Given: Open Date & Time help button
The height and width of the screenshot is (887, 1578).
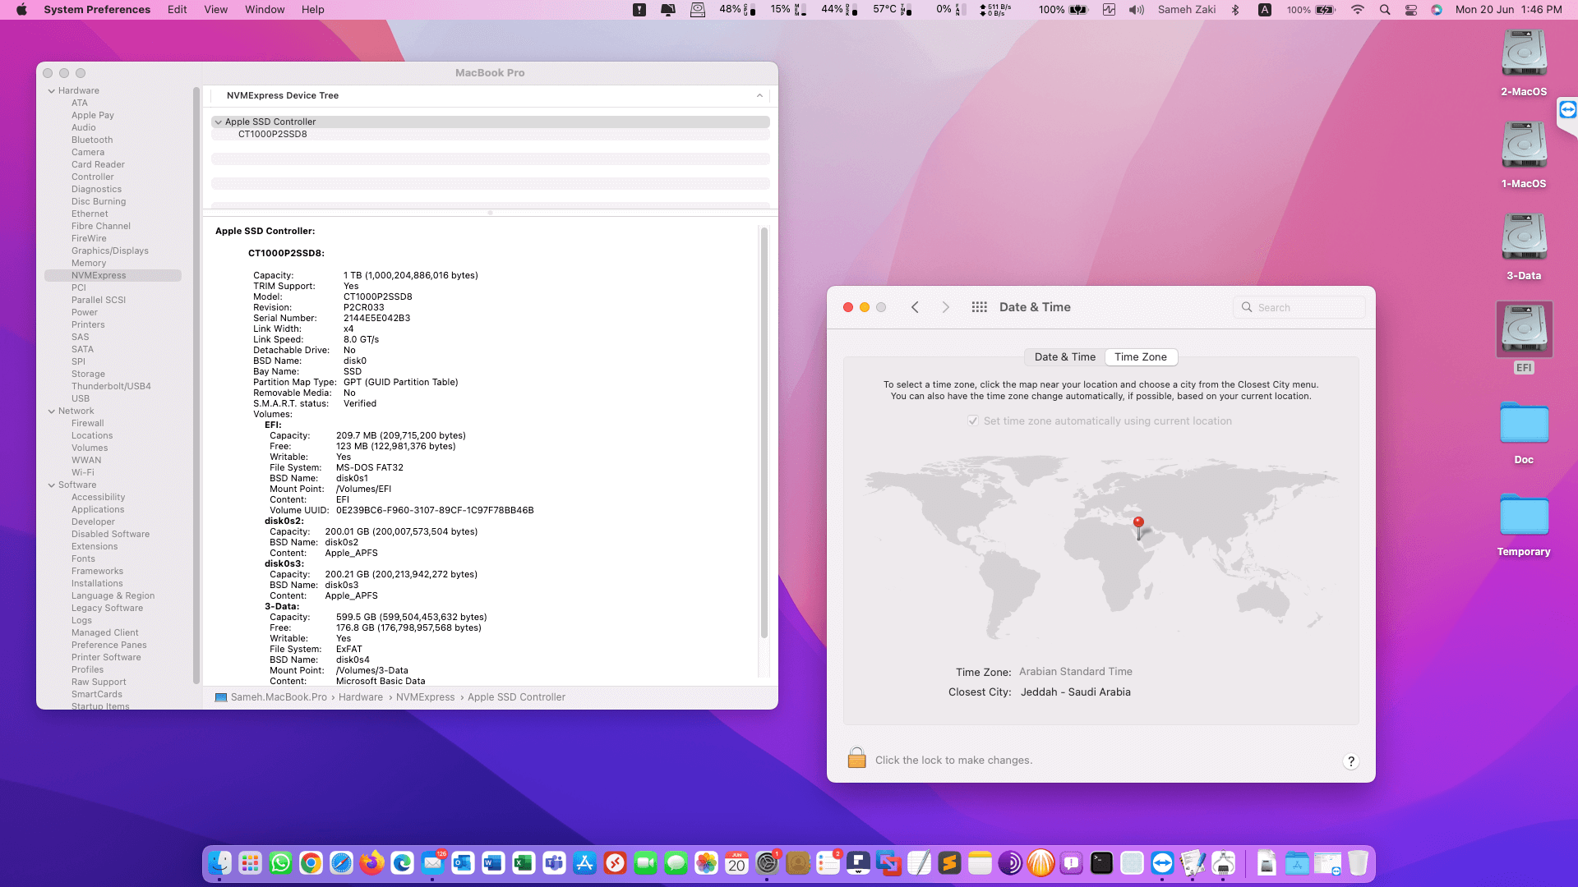Looking at the screenshot, I should pos(1350,761).
